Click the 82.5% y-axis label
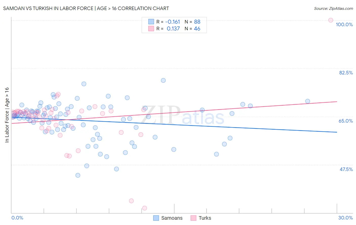Viewport: 356px width, 225px height. [x=346, y=73]
